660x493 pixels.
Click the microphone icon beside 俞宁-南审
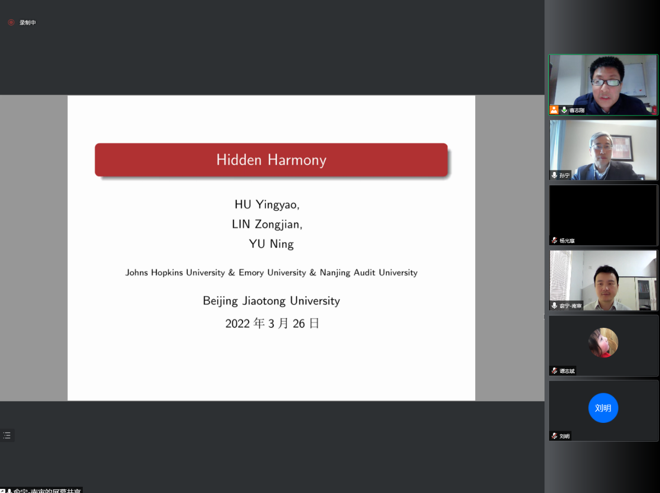pos(555,305)
